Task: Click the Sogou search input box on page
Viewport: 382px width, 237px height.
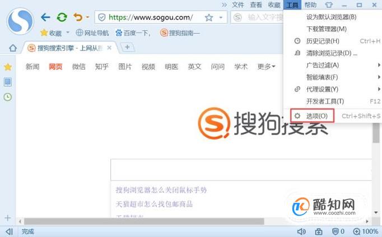Action: click(241, 170)
